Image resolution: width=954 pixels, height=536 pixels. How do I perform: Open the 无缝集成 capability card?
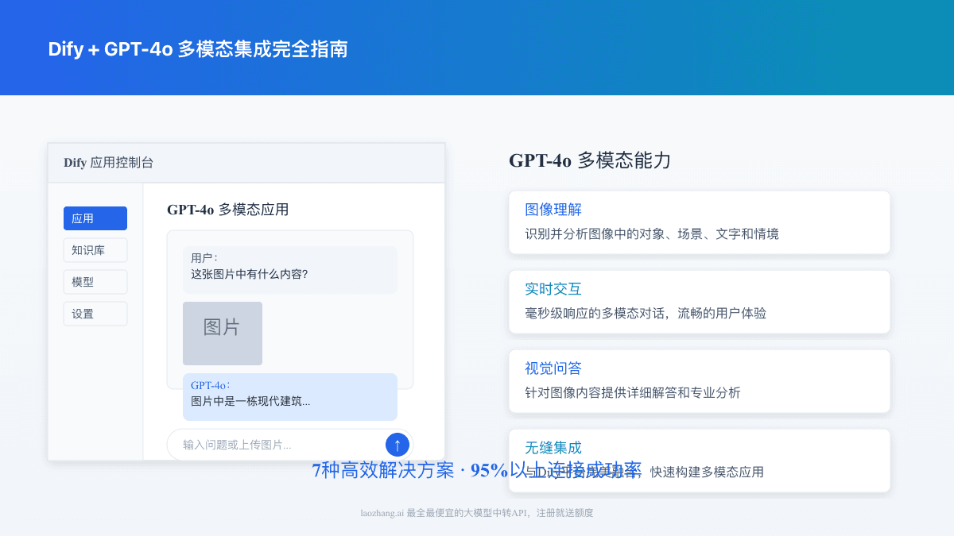coord(700,461)
